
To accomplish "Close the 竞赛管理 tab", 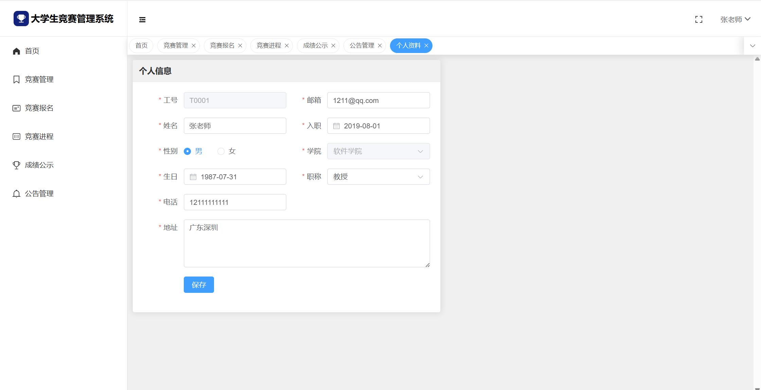I will pos(194,46).
